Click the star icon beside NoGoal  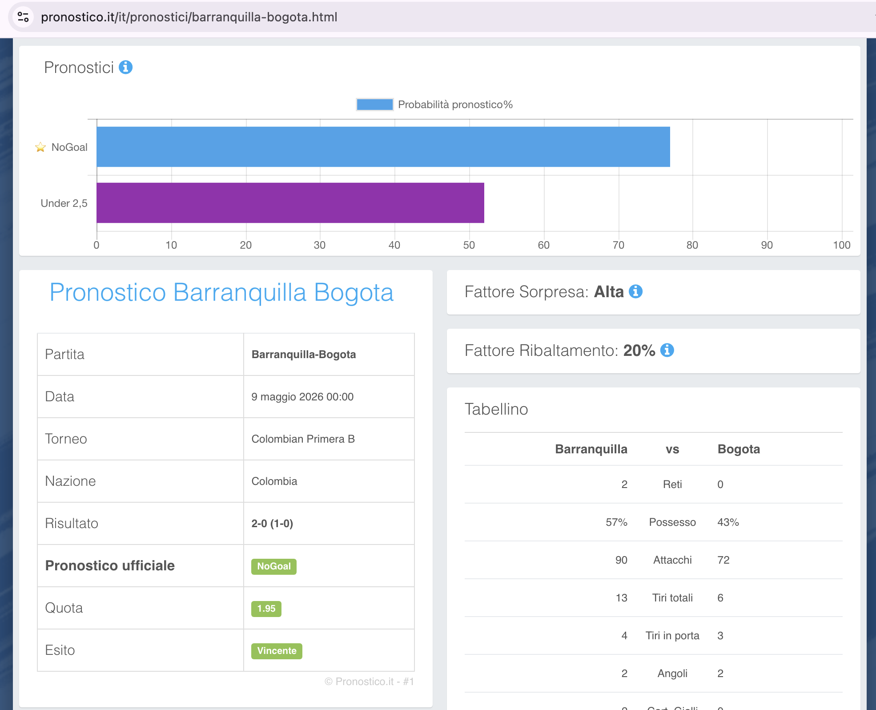[x=40, y=147]
